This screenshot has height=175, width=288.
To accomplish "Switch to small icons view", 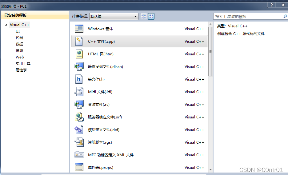I will (x=144, y=16).
